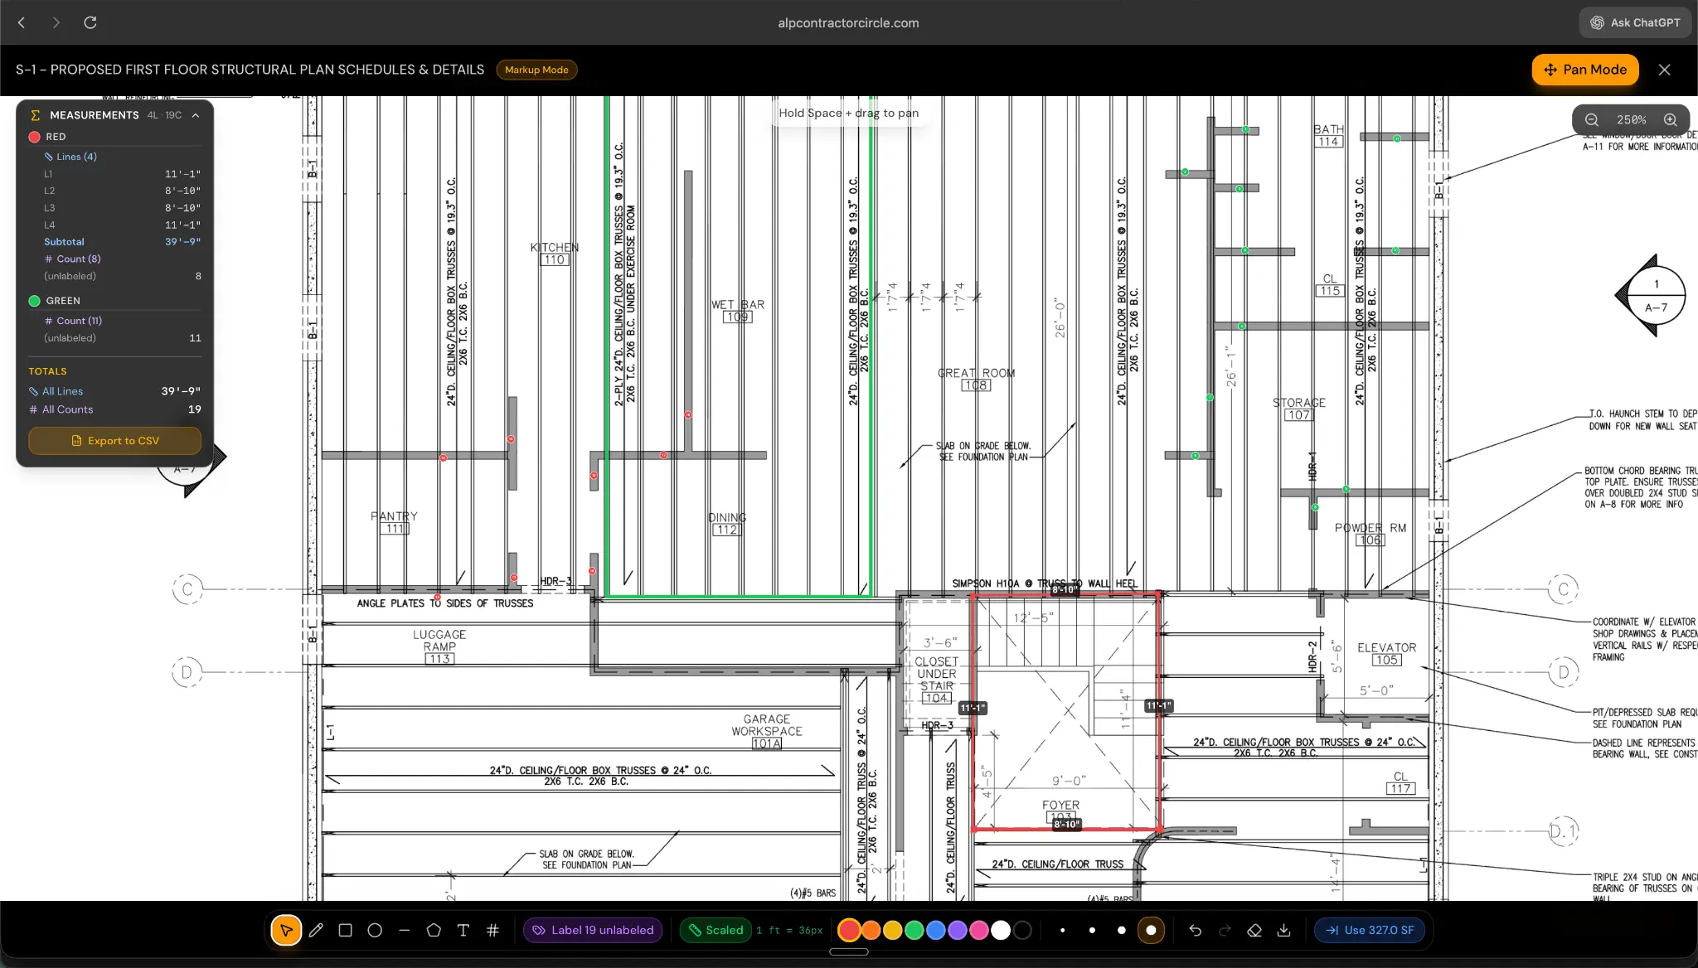The image size is (1698, 968).
Task: Select the polygon area tool
Action: point(434,930)
